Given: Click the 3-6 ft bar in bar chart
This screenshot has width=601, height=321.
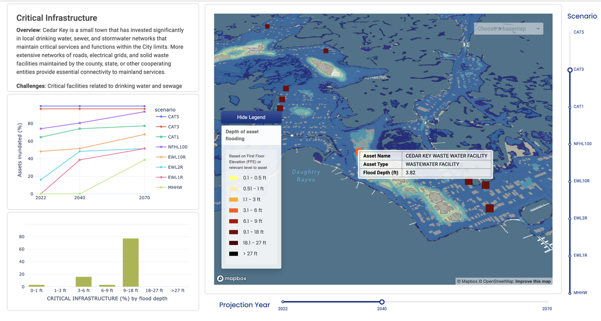Looking at the screenshot, I should point(84,282).
